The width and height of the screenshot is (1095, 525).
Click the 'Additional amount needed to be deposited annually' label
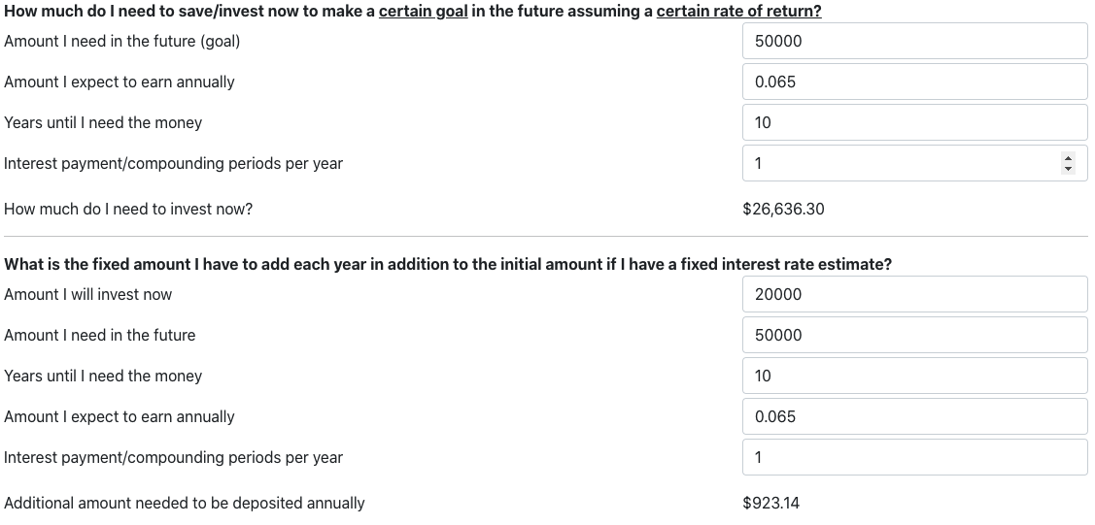pyautogui.click(x=185, y=504)
